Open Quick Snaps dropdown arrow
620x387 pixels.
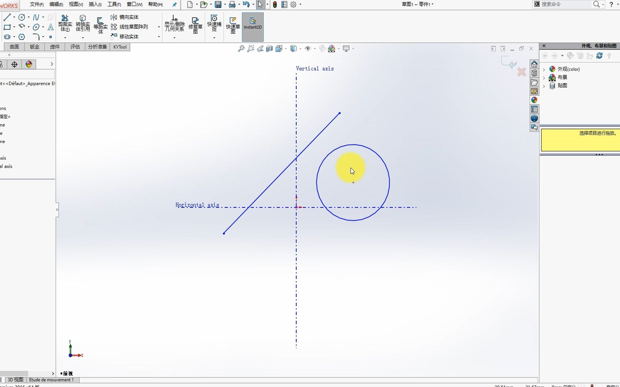(x=214, y=38)
